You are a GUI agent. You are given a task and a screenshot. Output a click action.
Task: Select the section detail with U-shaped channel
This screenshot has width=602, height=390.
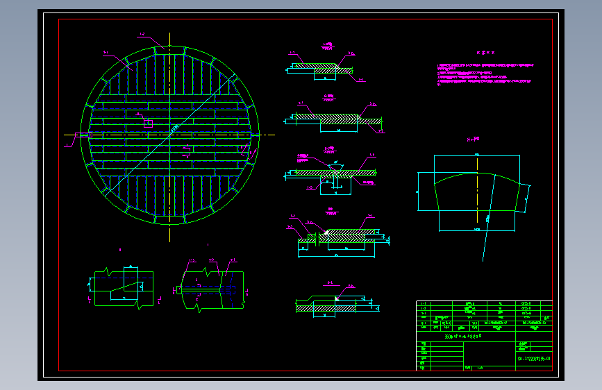(331, 171)
